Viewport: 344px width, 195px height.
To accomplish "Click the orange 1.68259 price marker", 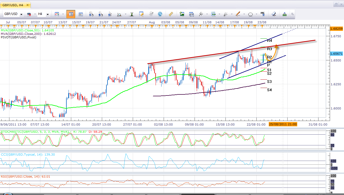I will pyautogui.click(x=336, y=28).
